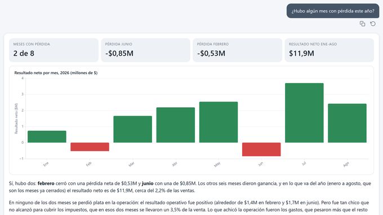This screenshot has height=215, width=383.
Task: Click the bold word junio in answer
Action: [x=148, y=184]
